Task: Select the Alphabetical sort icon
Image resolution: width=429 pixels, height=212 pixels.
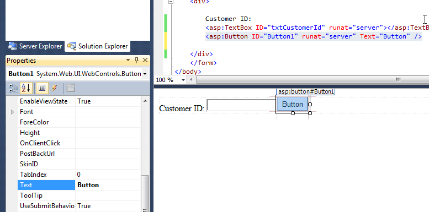Action: [x=26, y=88]
